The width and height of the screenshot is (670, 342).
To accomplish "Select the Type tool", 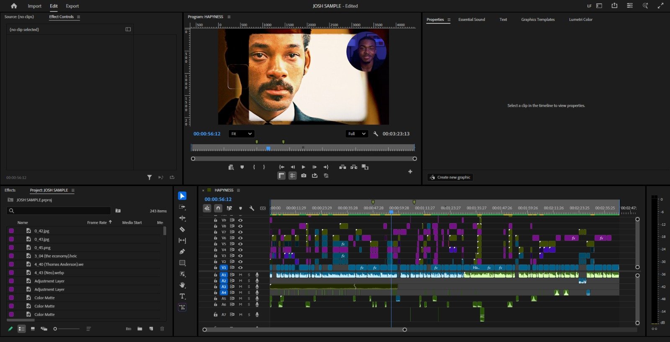I will coord(182,296).
